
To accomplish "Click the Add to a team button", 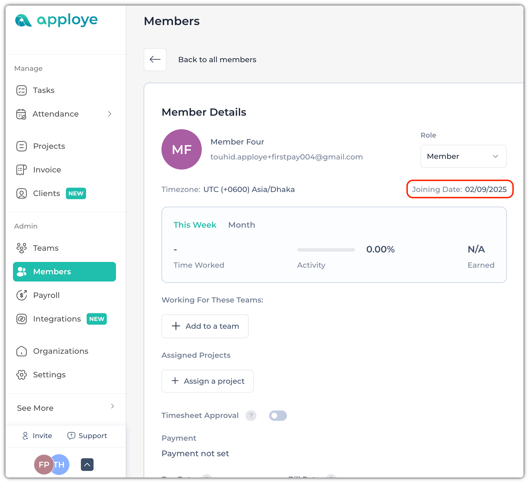I will [205, 326].
